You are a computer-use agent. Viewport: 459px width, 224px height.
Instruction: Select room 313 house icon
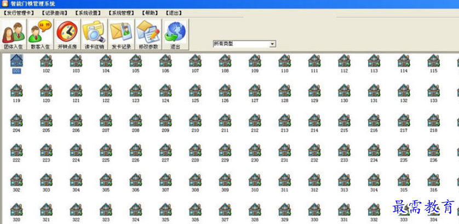click(344, 180)
